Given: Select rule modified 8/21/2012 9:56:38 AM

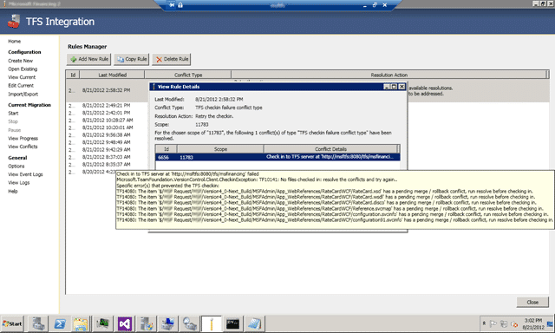Looking at the screenshot, I should click(106, 134).
